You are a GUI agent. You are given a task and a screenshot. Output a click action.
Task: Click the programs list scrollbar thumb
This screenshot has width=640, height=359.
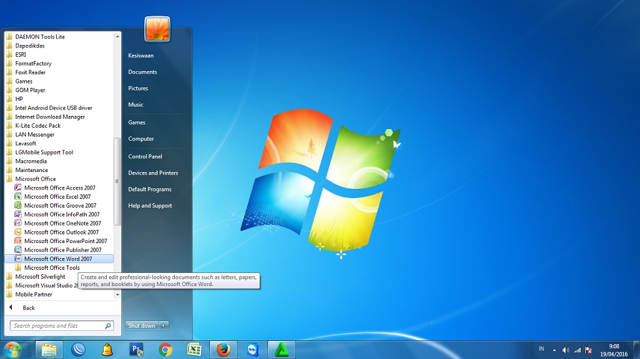pyautogui.click(x=117, y=181)
